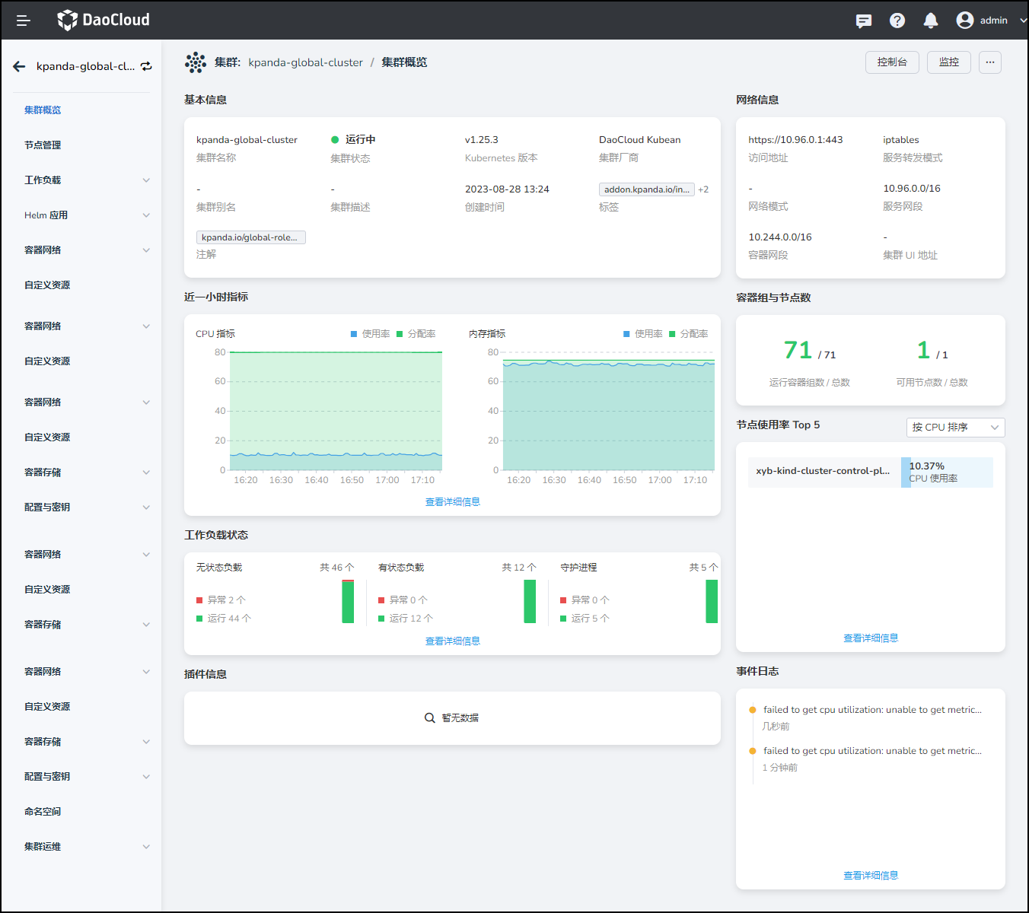Click the creation time 2023-08-28 13:24
Viewport: 1029px width, 913px height.
pos(507,189)
